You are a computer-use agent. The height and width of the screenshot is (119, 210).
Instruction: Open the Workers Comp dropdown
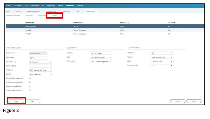[x=40, y=66]
